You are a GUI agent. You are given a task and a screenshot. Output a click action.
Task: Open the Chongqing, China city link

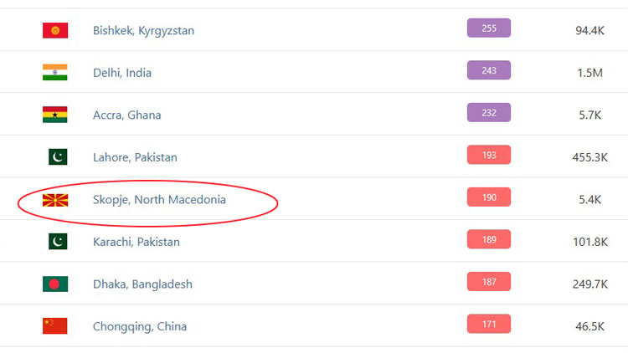click(140, 326)
